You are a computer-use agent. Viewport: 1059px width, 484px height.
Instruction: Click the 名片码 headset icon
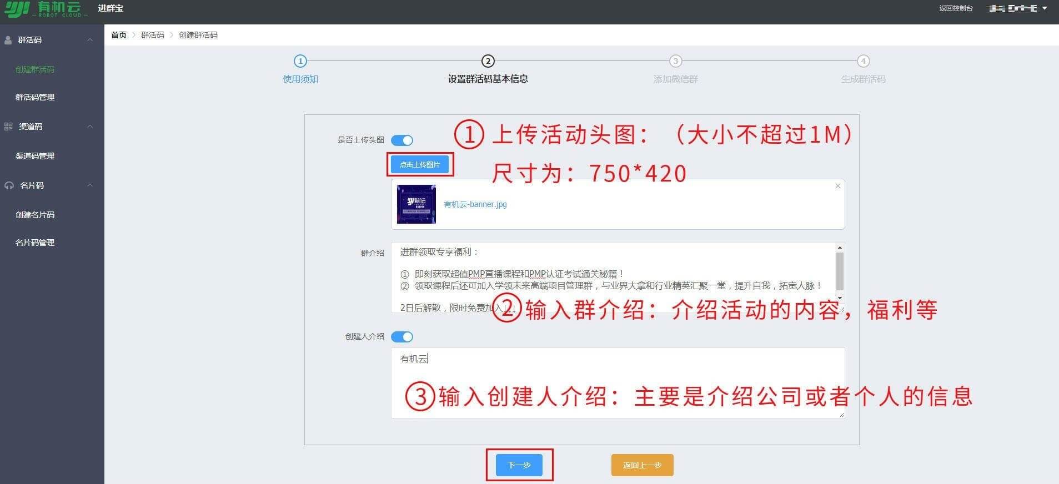9,185
